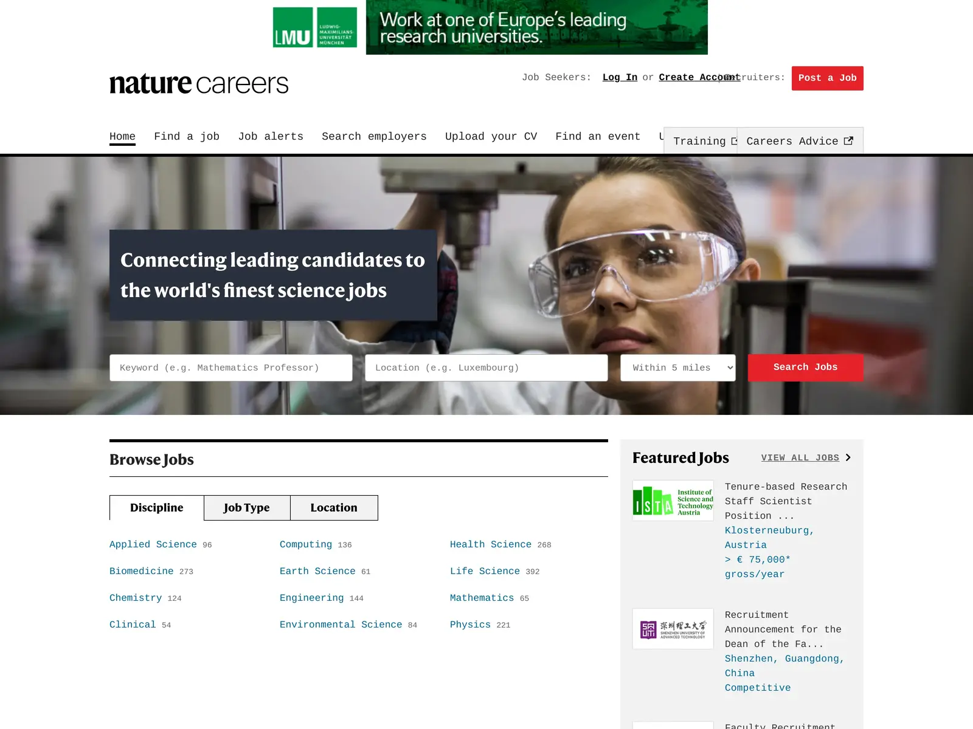The height and width of the screenshot is (729, 973).
Task: Browse Mathematics jobs
Action: [482, 598]
